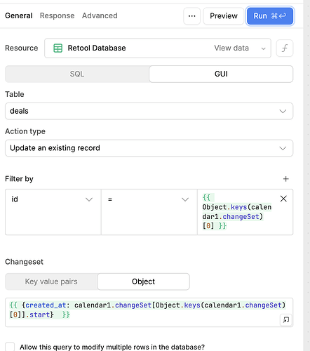Image resolution: width=310 pixels, height=351 pixels.
Task: Expand the changeset code editor popout icon
Action: click(x=285, y=319)
